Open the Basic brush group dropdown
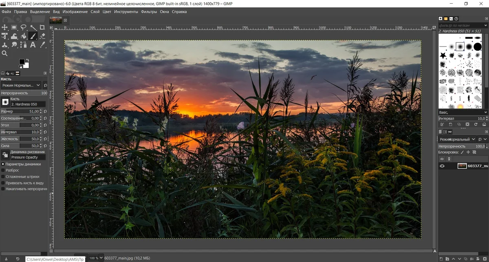The image size is (489, 262). pos(463,112)
